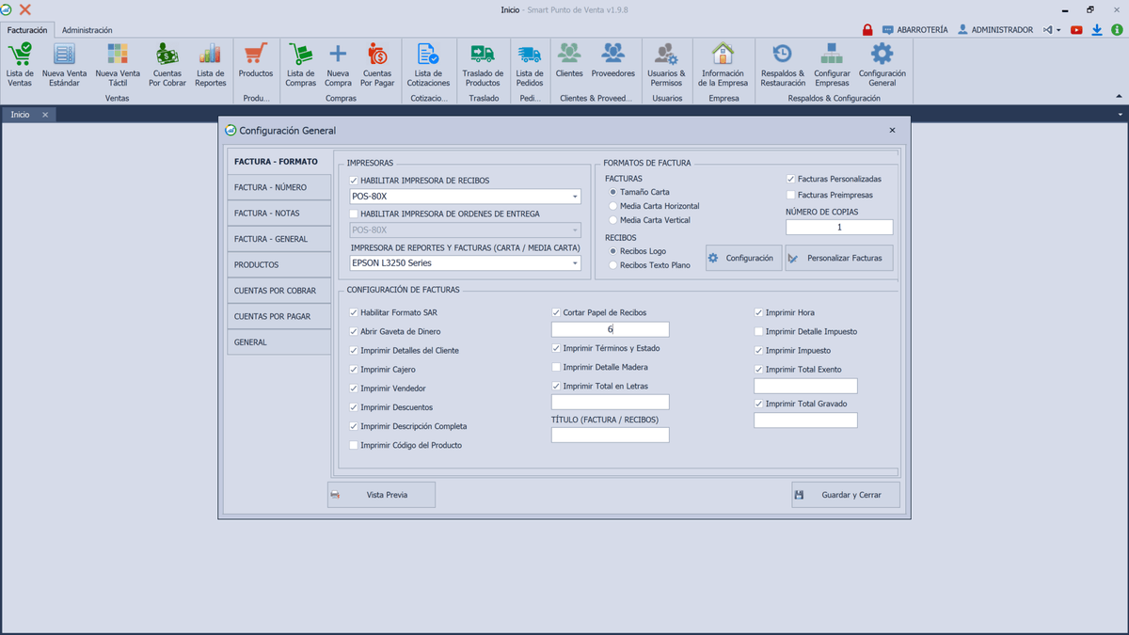Open Clientes from ribbon
This screenshot has width=1129, height=635.
click(x=569, y=60)
